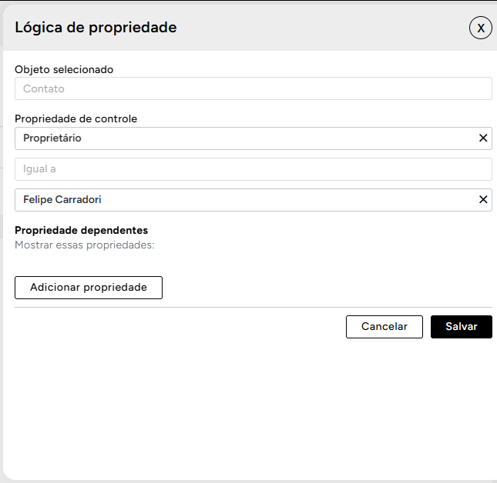Clear the Proprietário control property selection

pos(483,138)
